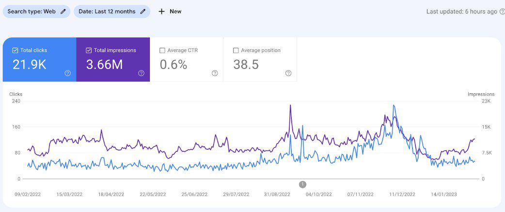Click the 31/08/2022 date axis label

tap(277, 194)
